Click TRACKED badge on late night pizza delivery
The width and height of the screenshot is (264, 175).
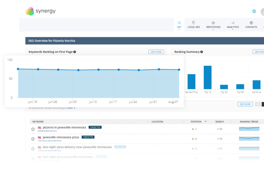[x=120, y=147]
